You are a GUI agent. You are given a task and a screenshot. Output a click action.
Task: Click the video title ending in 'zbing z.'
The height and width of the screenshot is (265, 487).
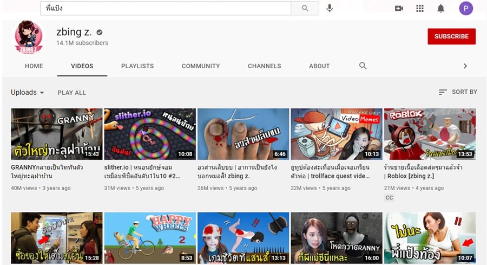click(237, 172)
